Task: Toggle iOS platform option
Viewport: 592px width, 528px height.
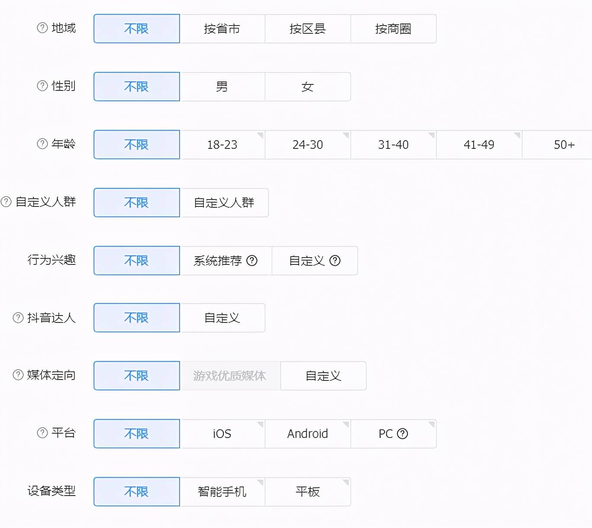Action: 222,434
